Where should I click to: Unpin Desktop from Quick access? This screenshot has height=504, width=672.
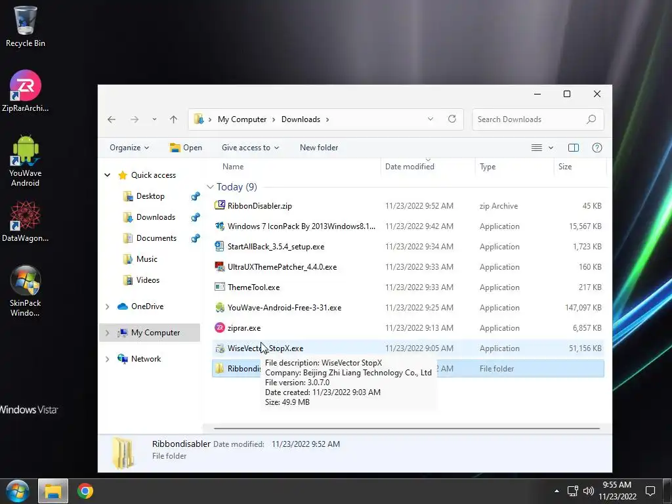(x=196, y=196)
